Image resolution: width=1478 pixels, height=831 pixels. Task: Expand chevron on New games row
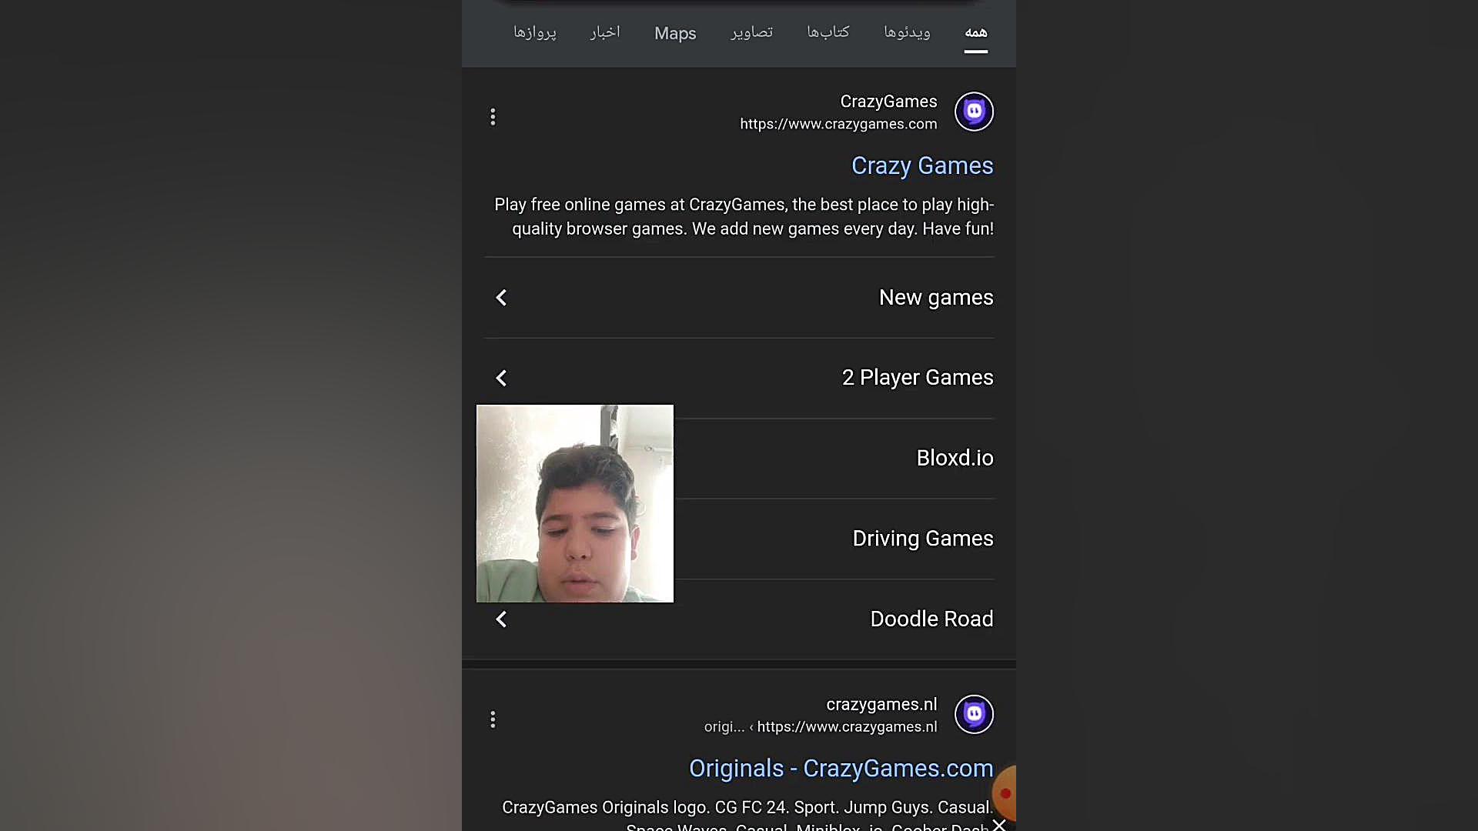pyautogui.click(x=501, y=298)
